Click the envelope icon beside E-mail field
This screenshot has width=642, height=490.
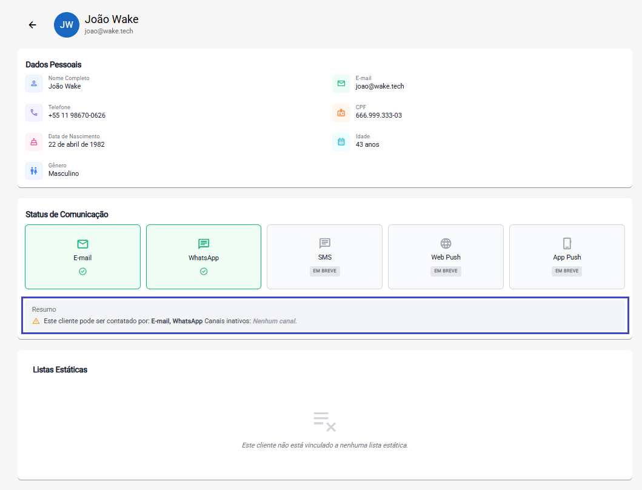click(341, 83)
